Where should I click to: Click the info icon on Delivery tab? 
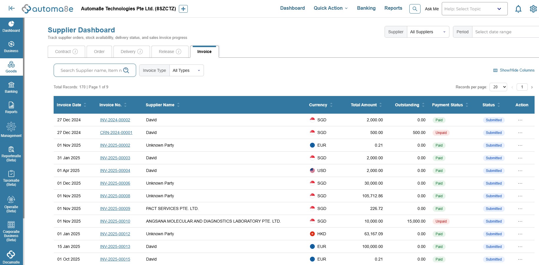click(x=140, y=52)
